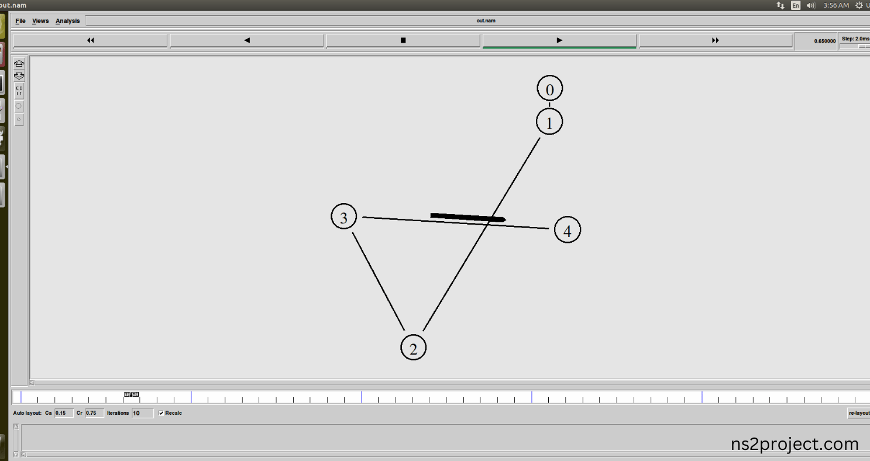Click the time marker on the timeline
Screen dimensions: 870x461
click(x=132, y=394)
